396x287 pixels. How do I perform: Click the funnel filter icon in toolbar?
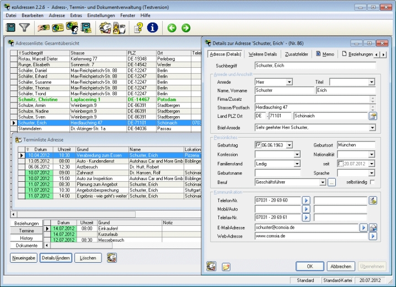coord(24,28)
